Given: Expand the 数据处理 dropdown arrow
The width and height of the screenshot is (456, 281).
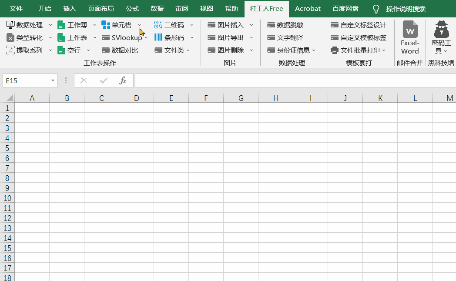Looking at the screenshot, I should tap(50, 25).
